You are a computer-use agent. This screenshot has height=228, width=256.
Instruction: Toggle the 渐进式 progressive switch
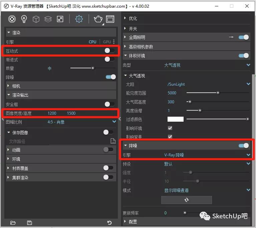(x=109, y=59)
